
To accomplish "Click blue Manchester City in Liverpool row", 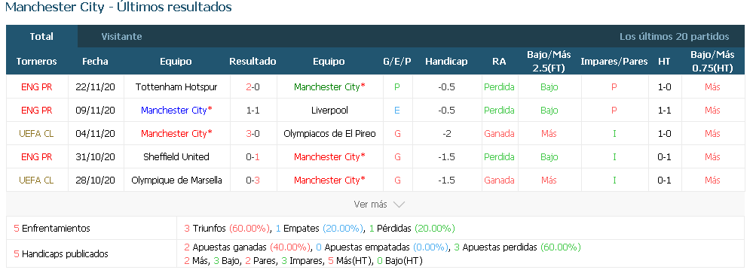I will pos(176,110).
